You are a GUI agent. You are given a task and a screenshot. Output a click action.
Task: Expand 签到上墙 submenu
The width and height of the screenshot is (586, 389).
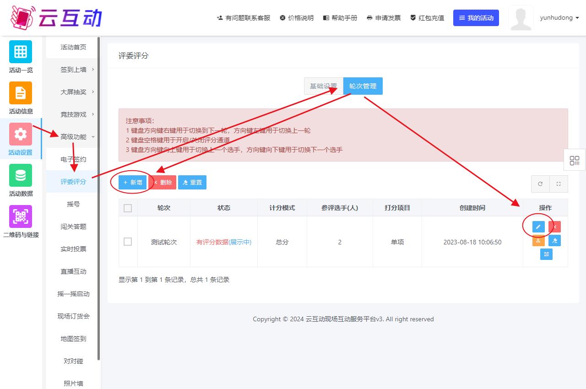(73, 70)
